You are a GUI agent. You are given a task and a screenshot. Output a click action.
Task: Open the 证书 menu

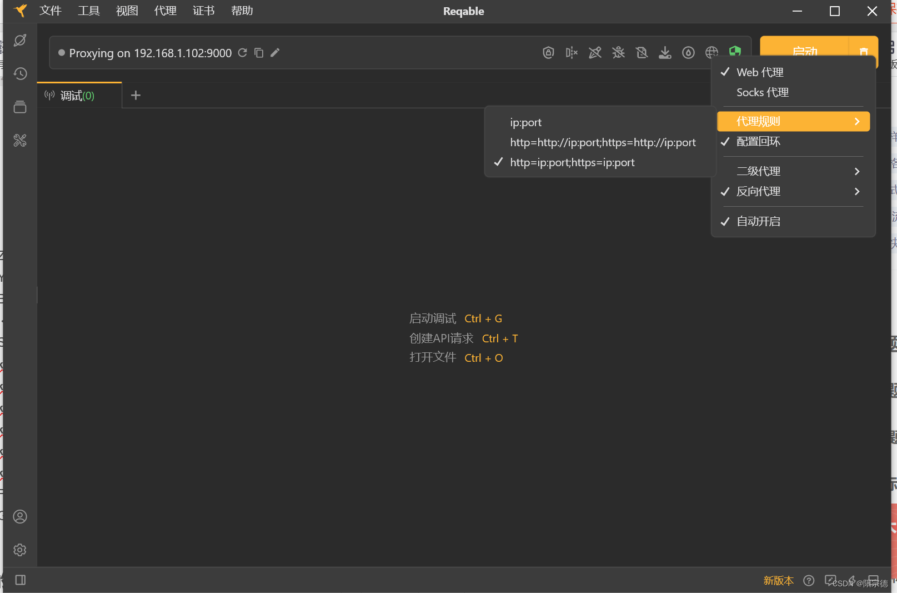pos(204,11)
